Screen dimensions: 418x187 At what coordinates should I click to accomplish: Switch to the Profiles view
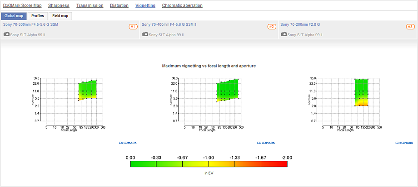[38, 16]
